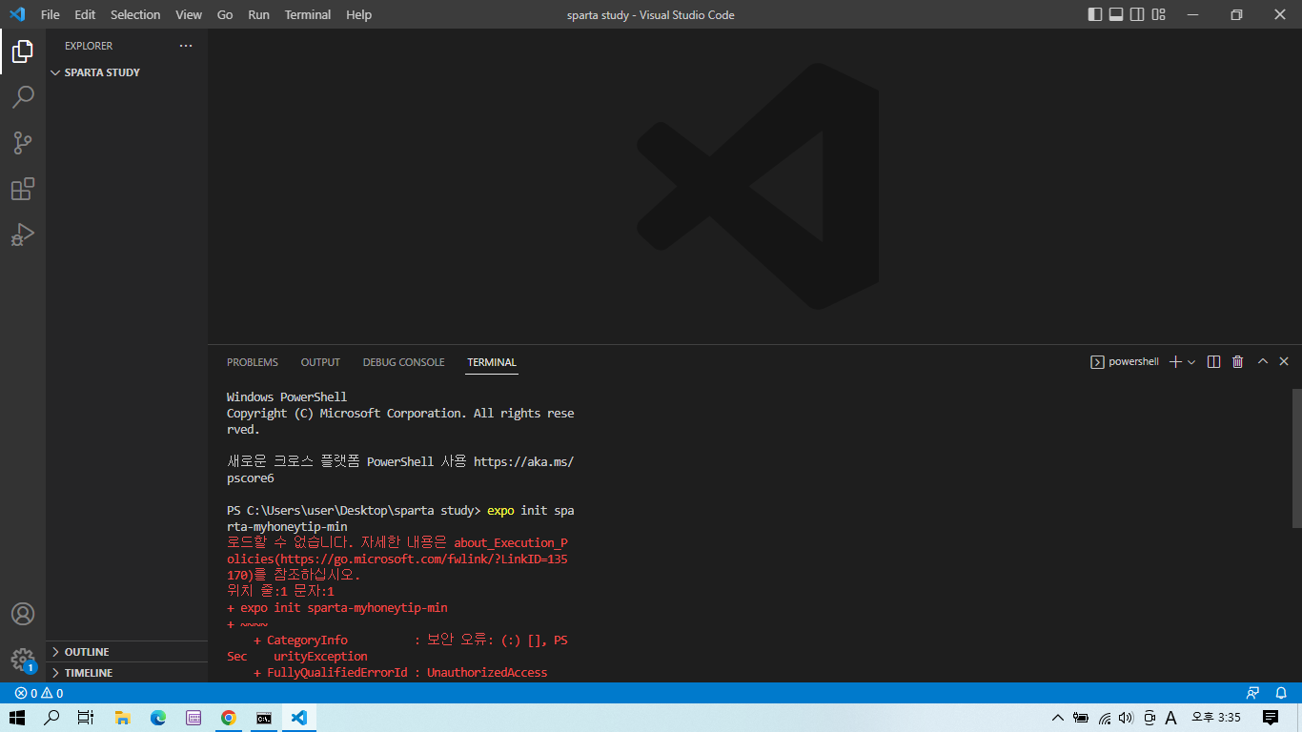Open the Source Control view
The image size is (1302, 732).
[x=23, y=143]
